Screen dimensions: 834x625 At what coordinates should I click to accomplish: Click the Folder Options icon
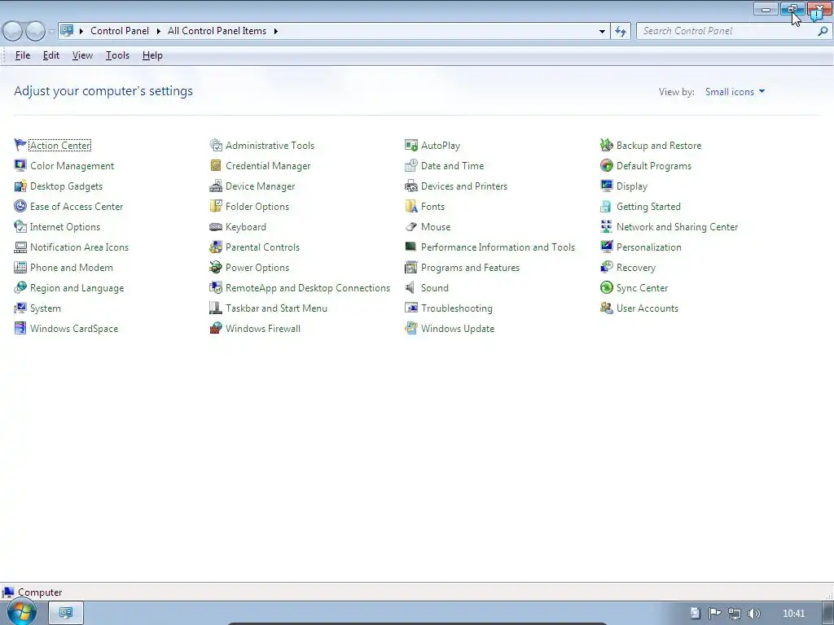(x=215, y=206)
